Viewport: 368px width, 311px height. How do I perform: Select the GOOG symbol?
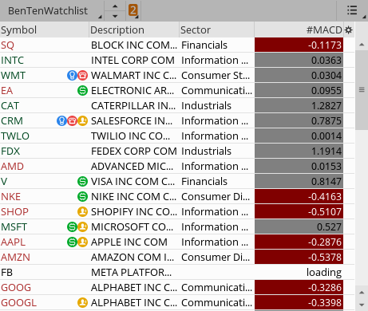[16, 288]
